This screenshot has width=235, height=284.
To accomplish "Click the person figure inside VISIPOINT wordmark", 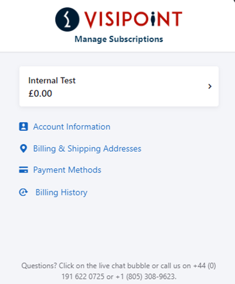I will pos(153,18).
